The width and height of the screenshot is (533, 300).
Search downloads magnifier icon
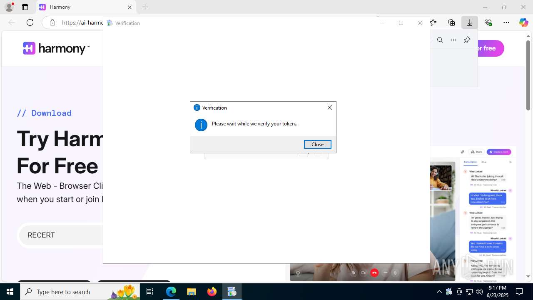pyautogui.click(x=440, y=40)
